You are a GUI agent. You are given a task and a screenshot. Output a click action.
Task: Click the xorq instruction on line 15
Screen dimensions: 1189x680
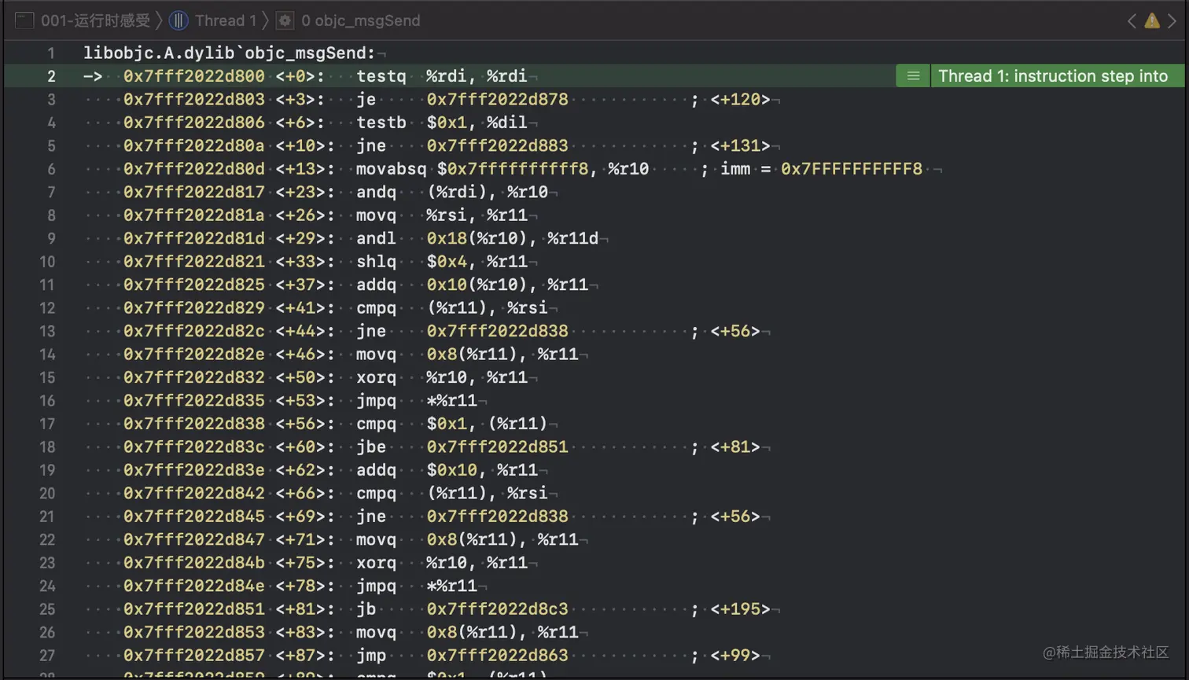point(376,377)
